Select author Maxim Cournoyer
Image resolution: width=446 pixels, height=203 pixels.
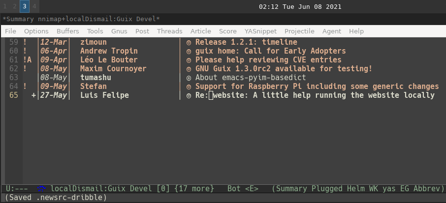113,69
